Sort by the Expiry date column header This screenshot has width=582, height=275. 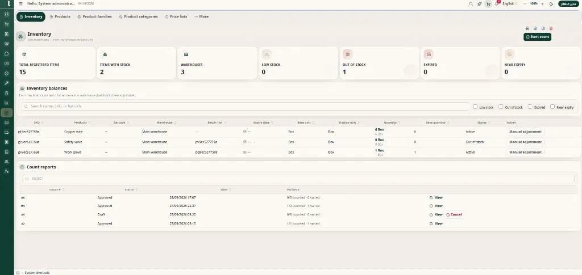(x=263, y=122)
